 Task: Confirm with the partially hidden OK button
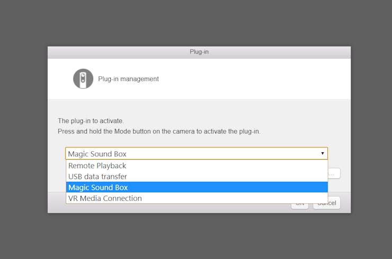pos(300,206)
